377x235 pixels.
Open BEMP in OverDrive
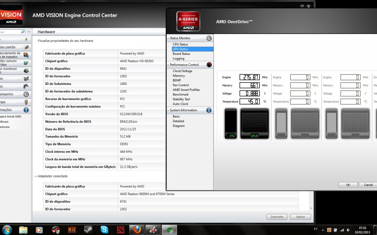(x=177, y=81)
